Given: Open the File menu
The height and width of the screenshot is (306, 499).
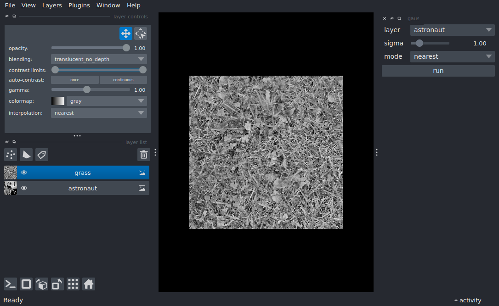Looking at the screenshot, I should coord(10,6).
